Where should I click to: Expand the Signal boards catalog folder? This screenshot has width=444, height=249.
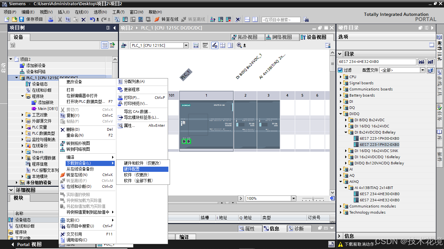click(341, 83)
